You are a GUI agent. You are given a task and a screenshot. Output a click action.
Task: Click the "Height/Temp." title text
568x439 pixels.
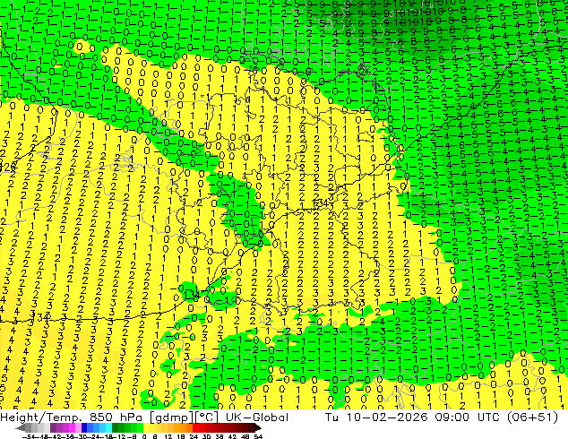point(42,417)
